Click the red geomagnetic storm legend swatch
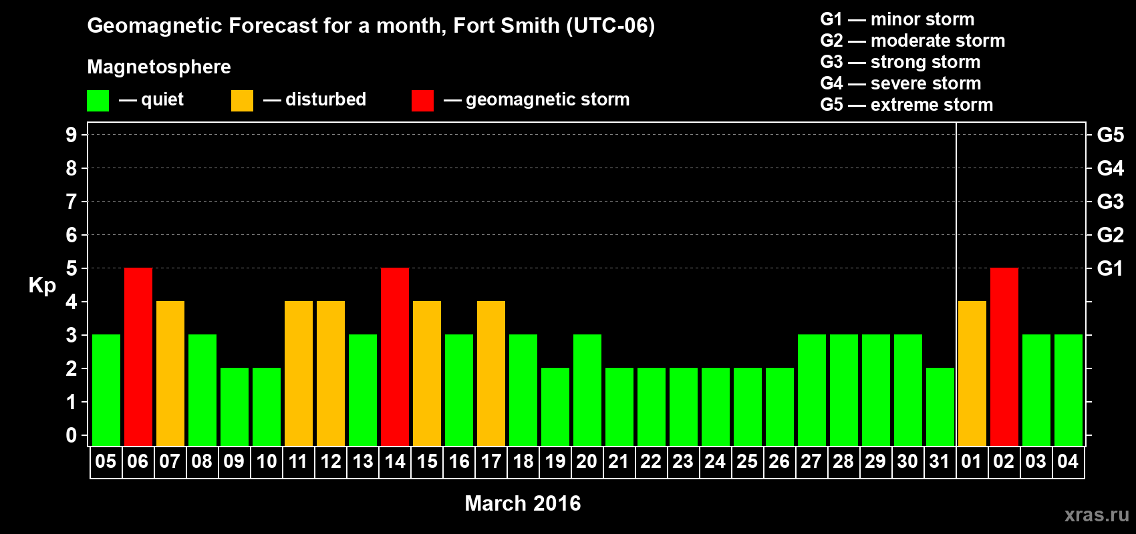 tap(422, 101)
